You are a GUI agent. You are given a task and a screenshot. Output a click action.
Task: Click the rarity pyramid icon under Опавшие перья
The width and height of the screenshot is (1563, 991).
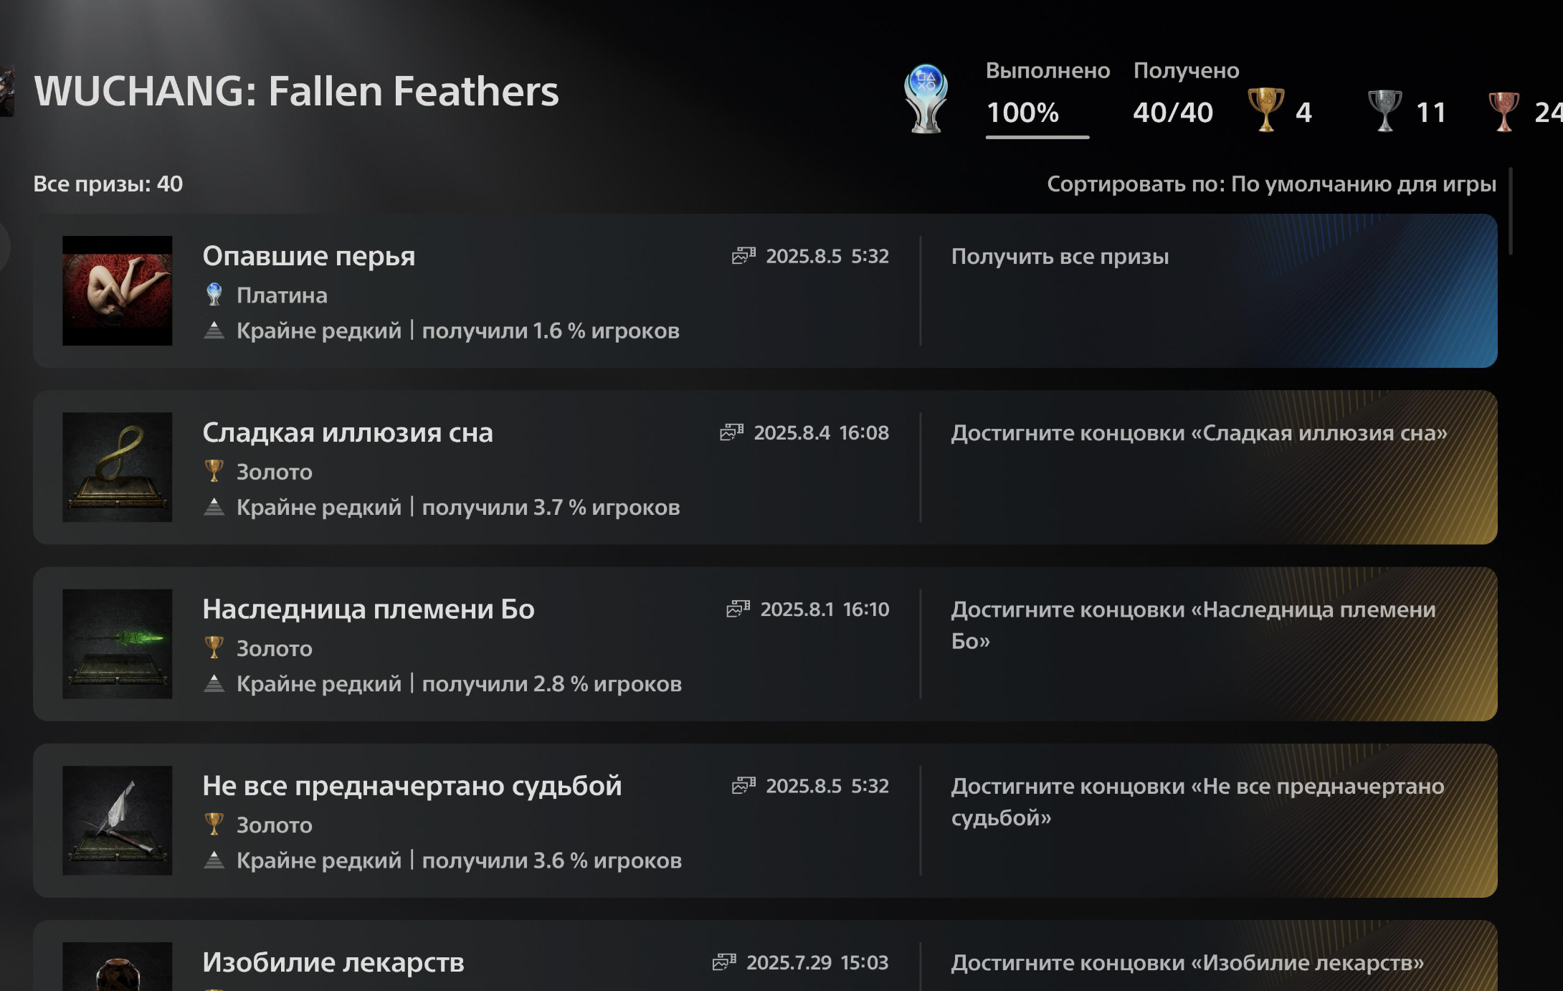pyautogui.click(x=214, y=331)
